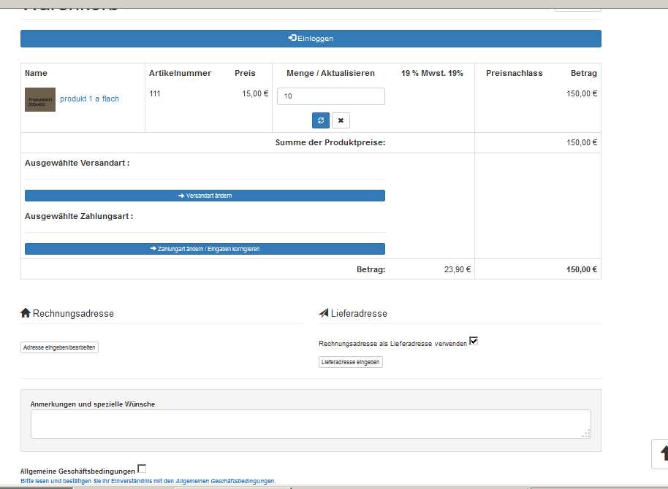Viewport: 668px width, 489px height.
Task: Click into the Anmerkungen und Wünsche textarea
Action: point(311,424)
